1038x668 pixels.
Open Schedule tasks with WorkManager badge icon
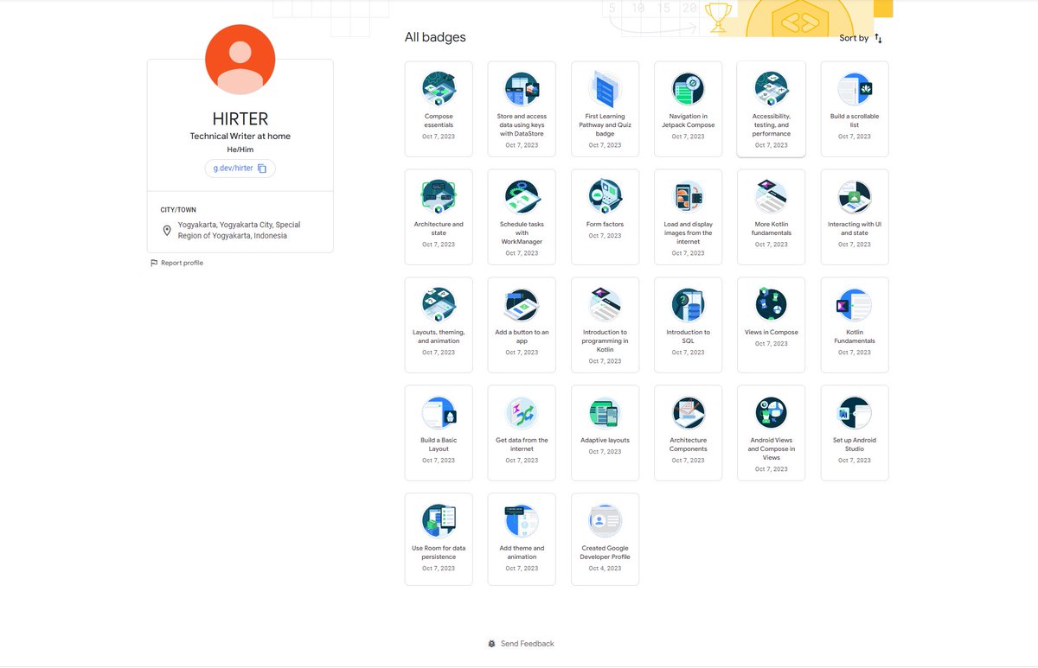tap(522, 197)
